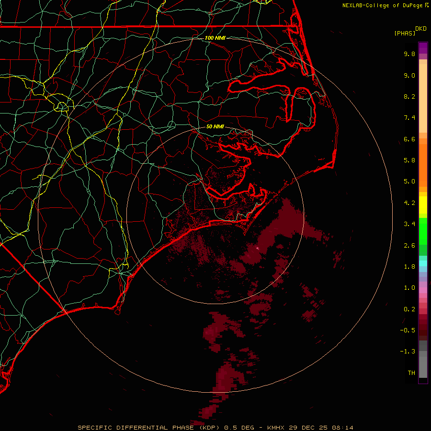
Task: Pick the yellow segment beside 4.2
Action: [x=423, y=205]
